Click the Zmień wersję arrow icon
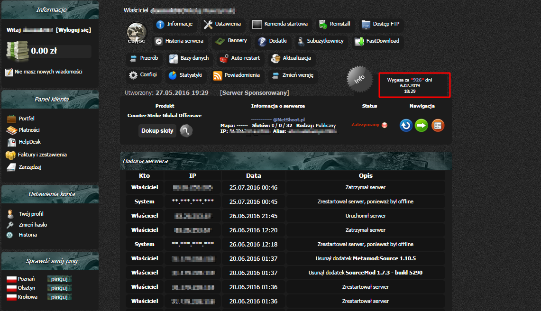This screenshot has width=541, height=311. [x=275, y=75]
